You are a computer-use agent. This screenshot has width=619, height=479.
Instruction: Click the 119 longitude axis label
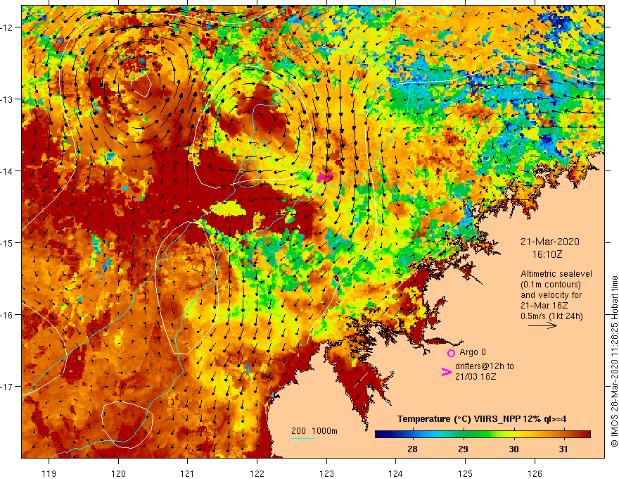[x=49, y=473]
